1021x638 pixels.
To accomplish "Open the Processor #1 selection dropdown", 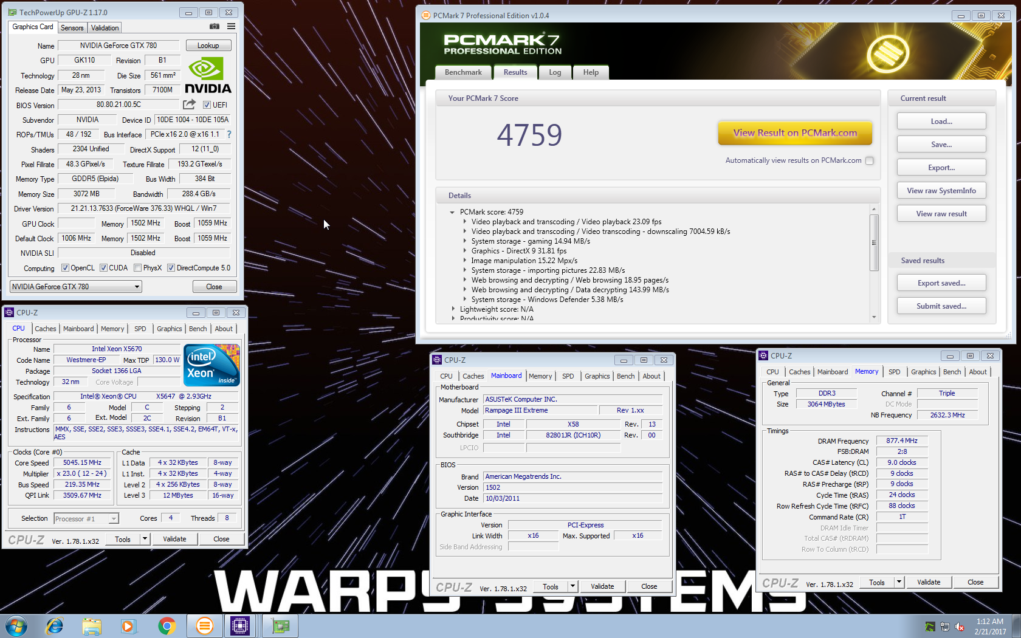I will coord(86,519).
